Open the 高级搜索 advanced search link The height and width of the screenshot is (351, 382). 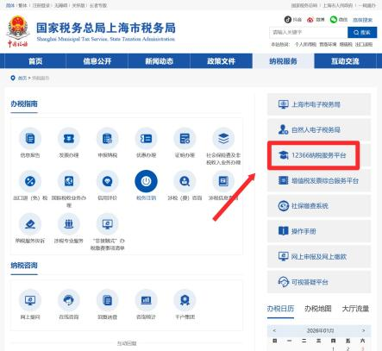362,20
